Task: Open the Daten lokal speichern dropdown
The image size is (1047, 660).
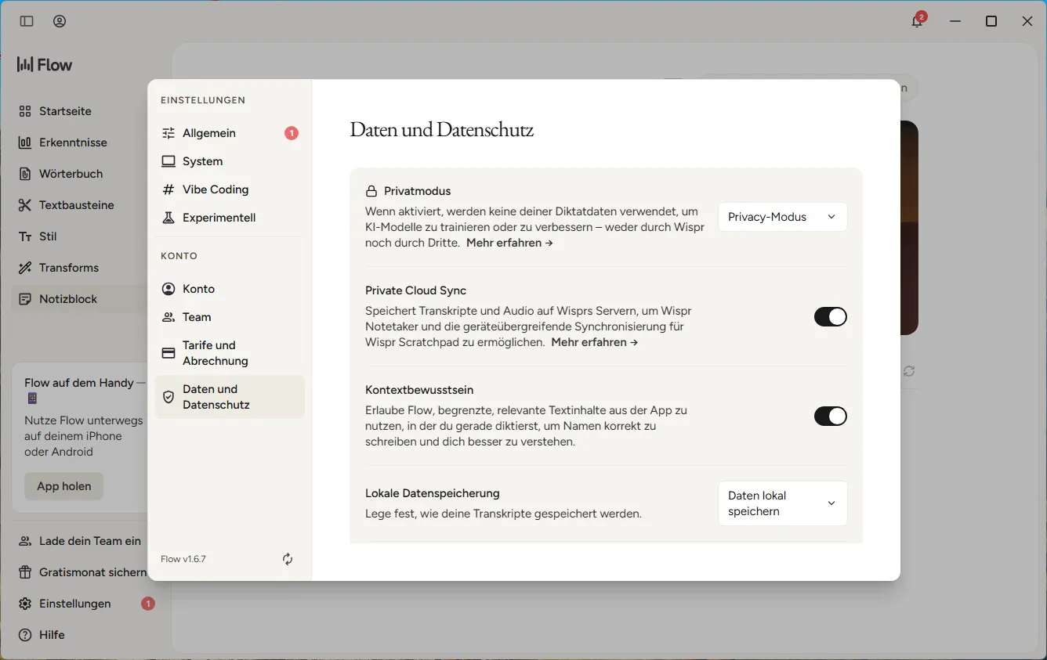Action: (x=783, y=503)
